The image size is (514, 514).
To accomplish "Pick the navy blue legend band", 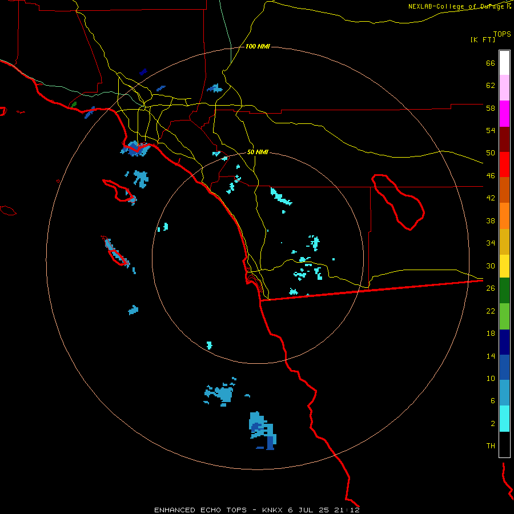I will (x=504, y=342).
